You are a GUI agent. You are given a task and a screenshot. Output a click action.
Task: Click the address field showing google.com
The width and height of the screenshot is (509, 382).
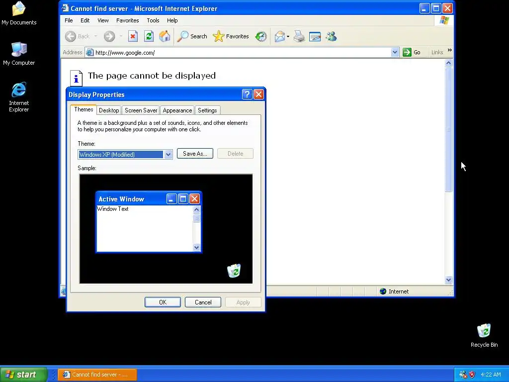pyautogui.click(x=242, y=52)
